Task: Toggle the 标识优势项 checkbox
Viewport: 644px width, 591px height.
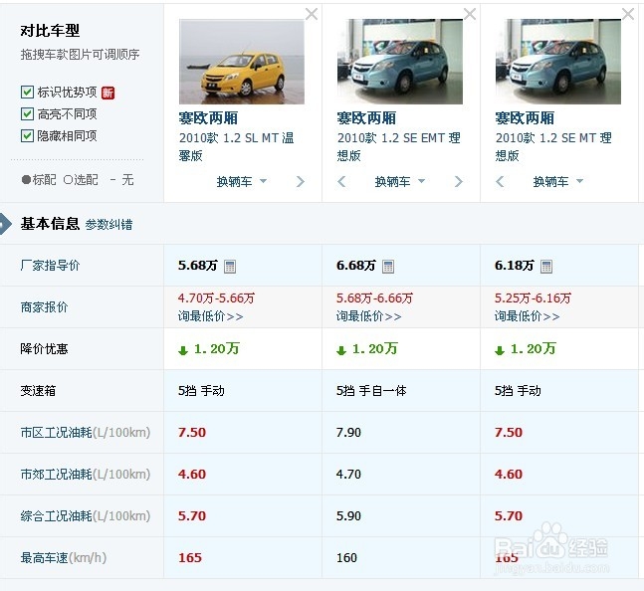Action: click(x=27, y=92)
